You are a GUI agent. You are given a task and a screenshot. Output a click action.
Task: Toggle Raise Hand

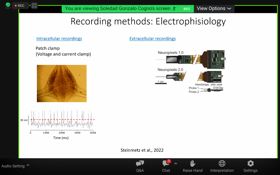click(x=193, y=166)
